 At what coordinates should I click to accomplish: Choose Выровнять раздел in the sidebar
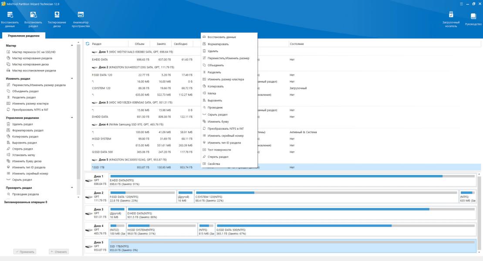click(x=22, y=143)
